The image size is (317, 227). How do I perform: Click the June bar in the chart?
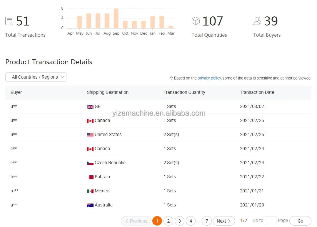[x=89, y=21]
